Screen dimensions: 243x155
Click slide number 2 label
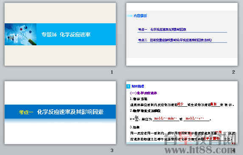point(234,72)
